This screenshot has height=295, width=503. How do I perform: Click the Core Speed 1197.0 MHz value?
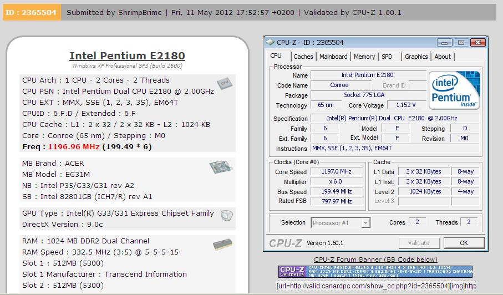click(336, 171)
